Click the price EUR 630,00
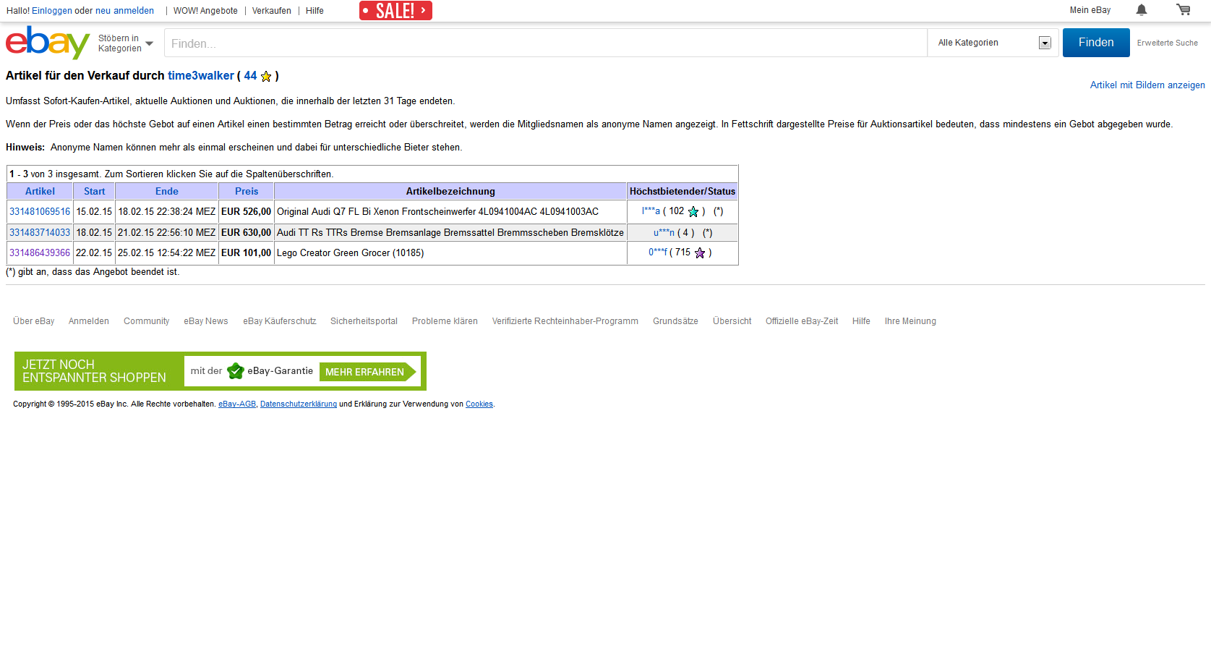The image size is (1211, 654). [x=246, y=232]
